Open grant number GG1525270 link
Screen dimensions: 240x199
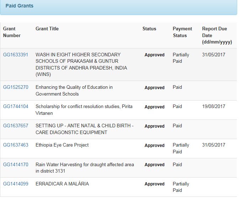pos(16,87)
